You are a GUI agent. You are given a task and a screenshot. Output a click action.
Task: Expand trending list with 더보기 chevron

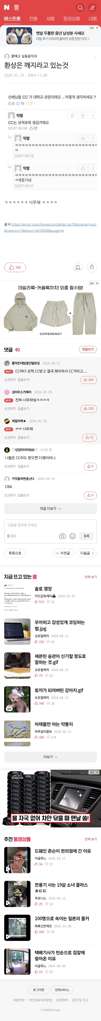(x=50, y=757)
